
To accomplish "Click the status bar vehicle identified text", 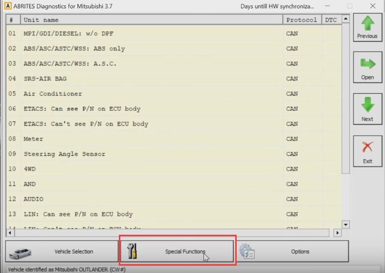I will pos(67,270).
